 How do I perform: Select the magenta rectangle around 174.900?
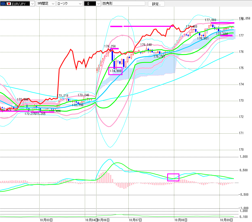115,71
